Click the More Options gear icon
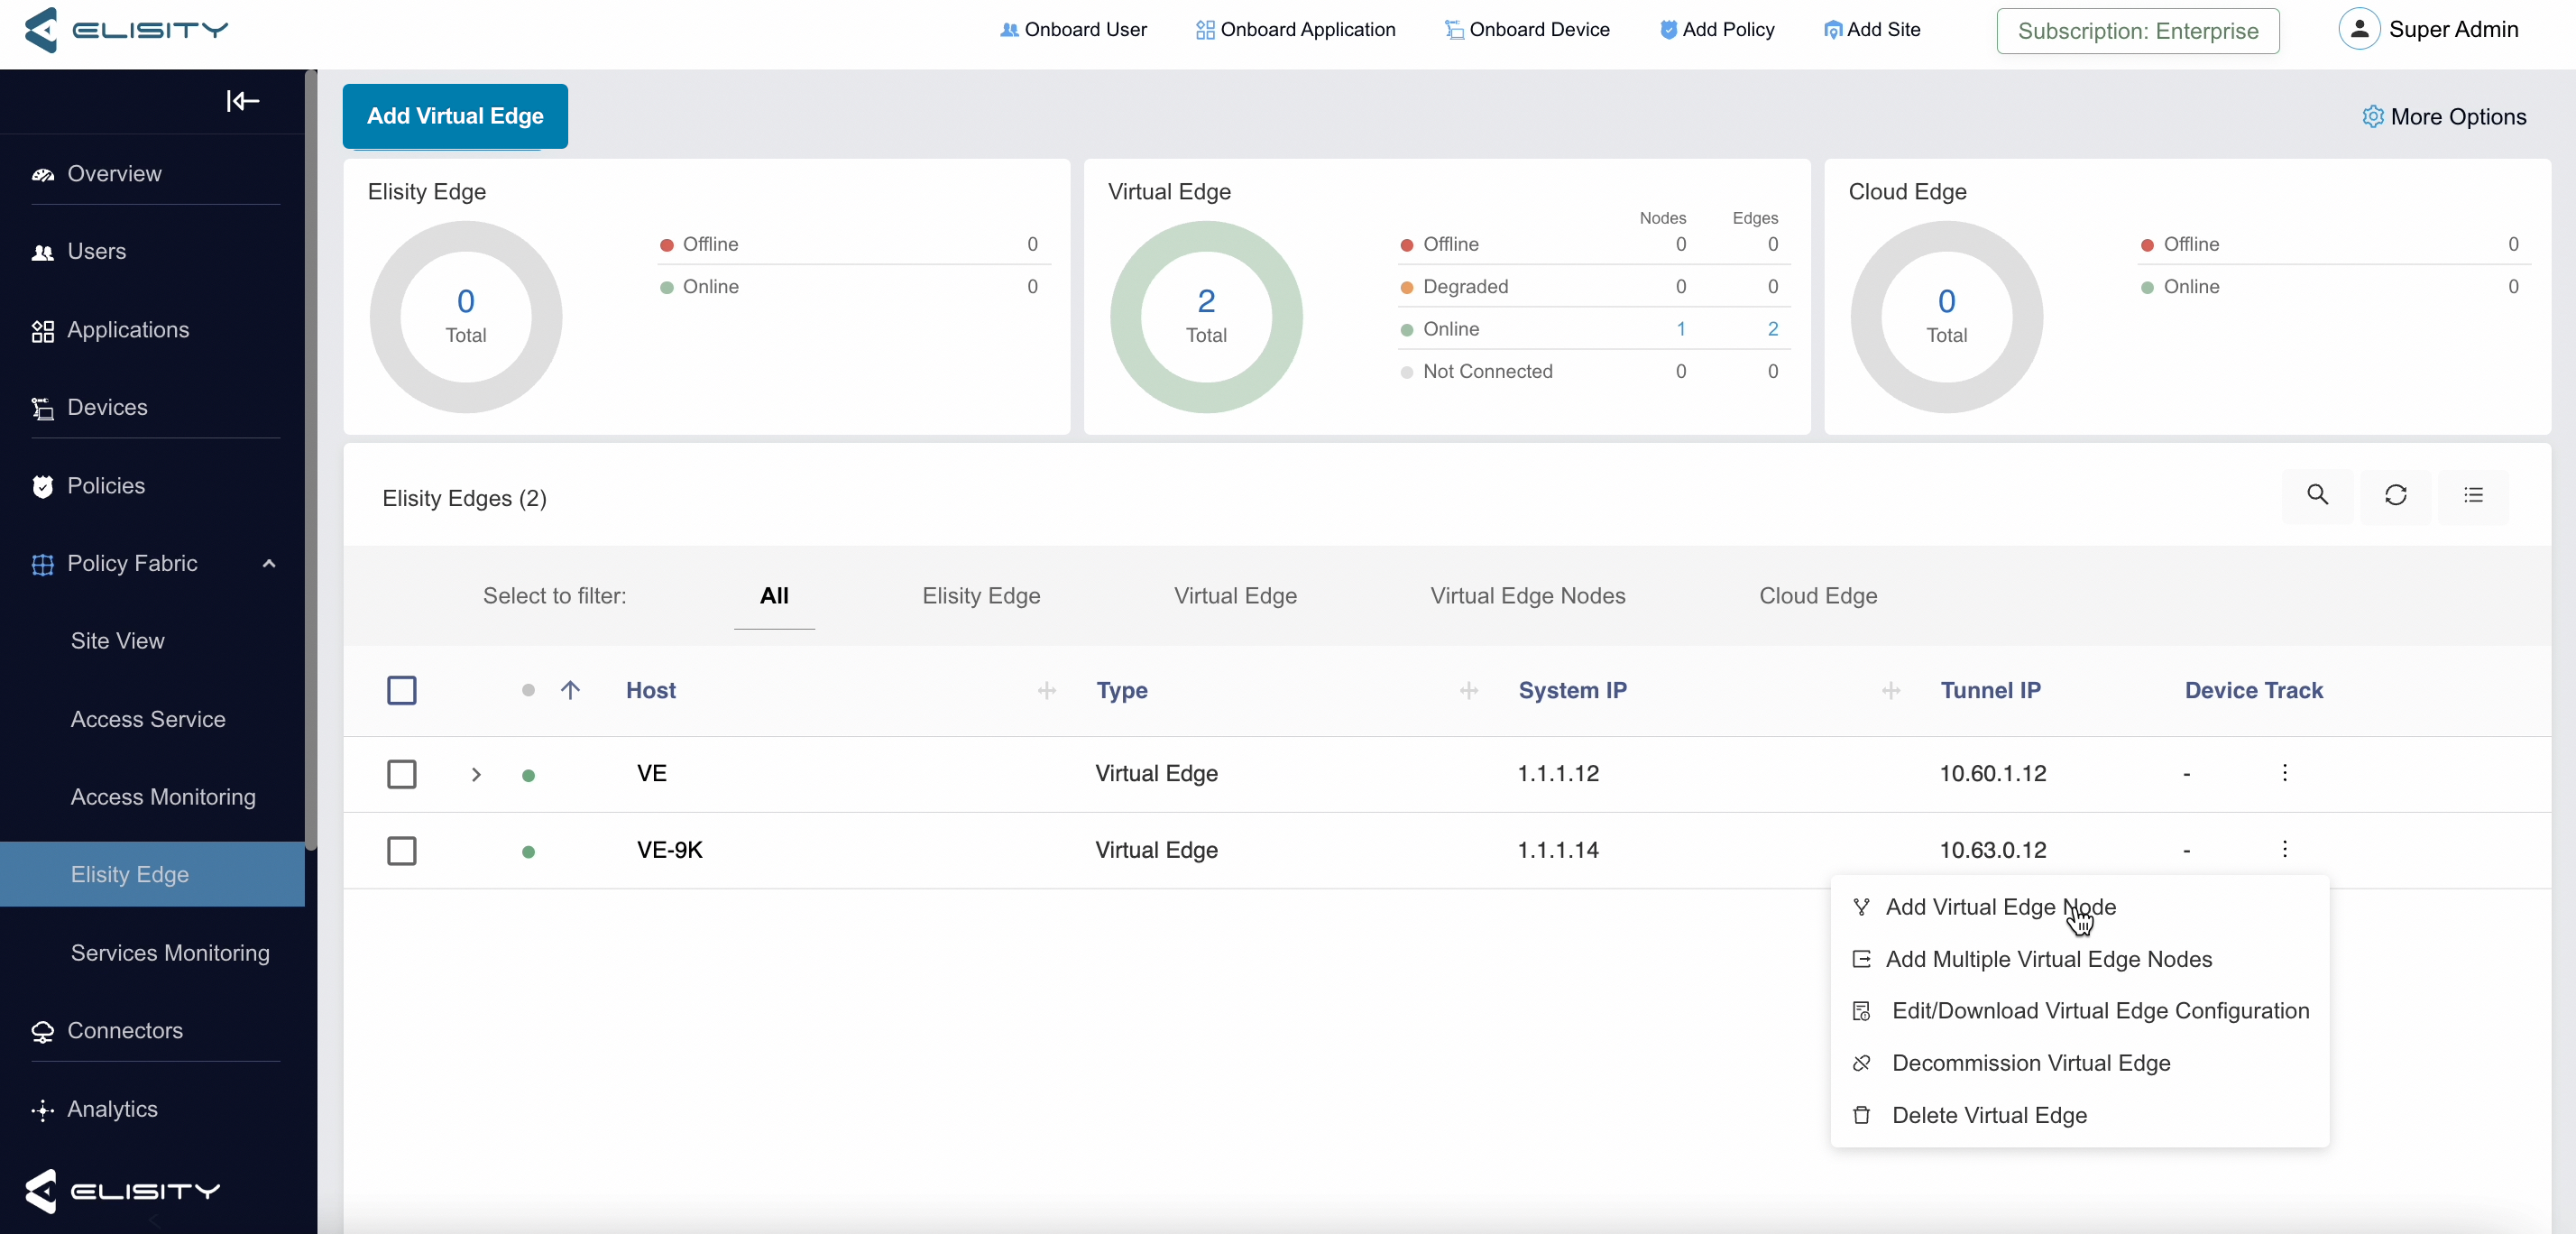 2372,117
